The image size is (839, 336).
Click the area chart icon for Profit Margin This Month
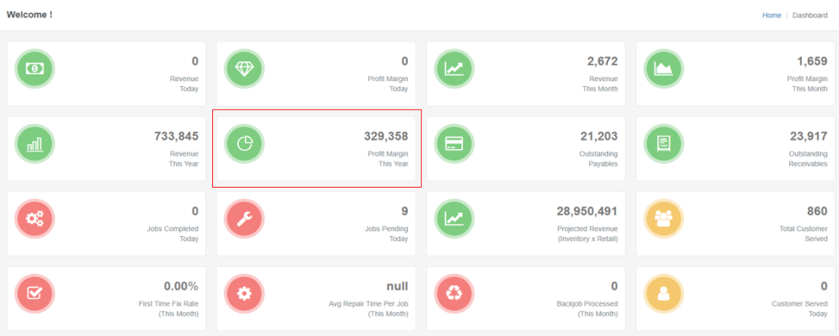click(664, 69)
